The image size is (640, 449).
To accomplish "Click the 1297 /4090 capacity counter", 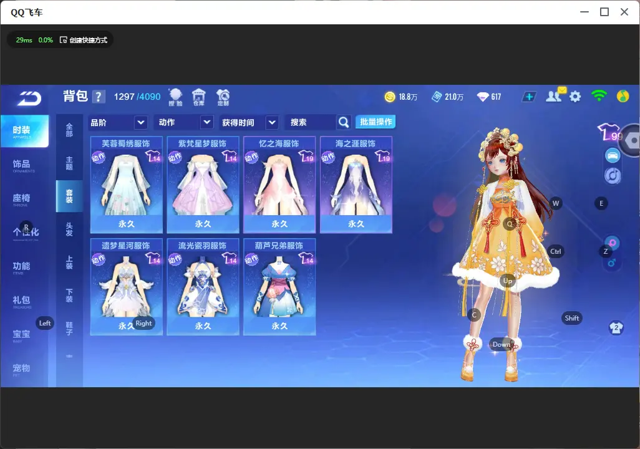I will coord(137,97).
